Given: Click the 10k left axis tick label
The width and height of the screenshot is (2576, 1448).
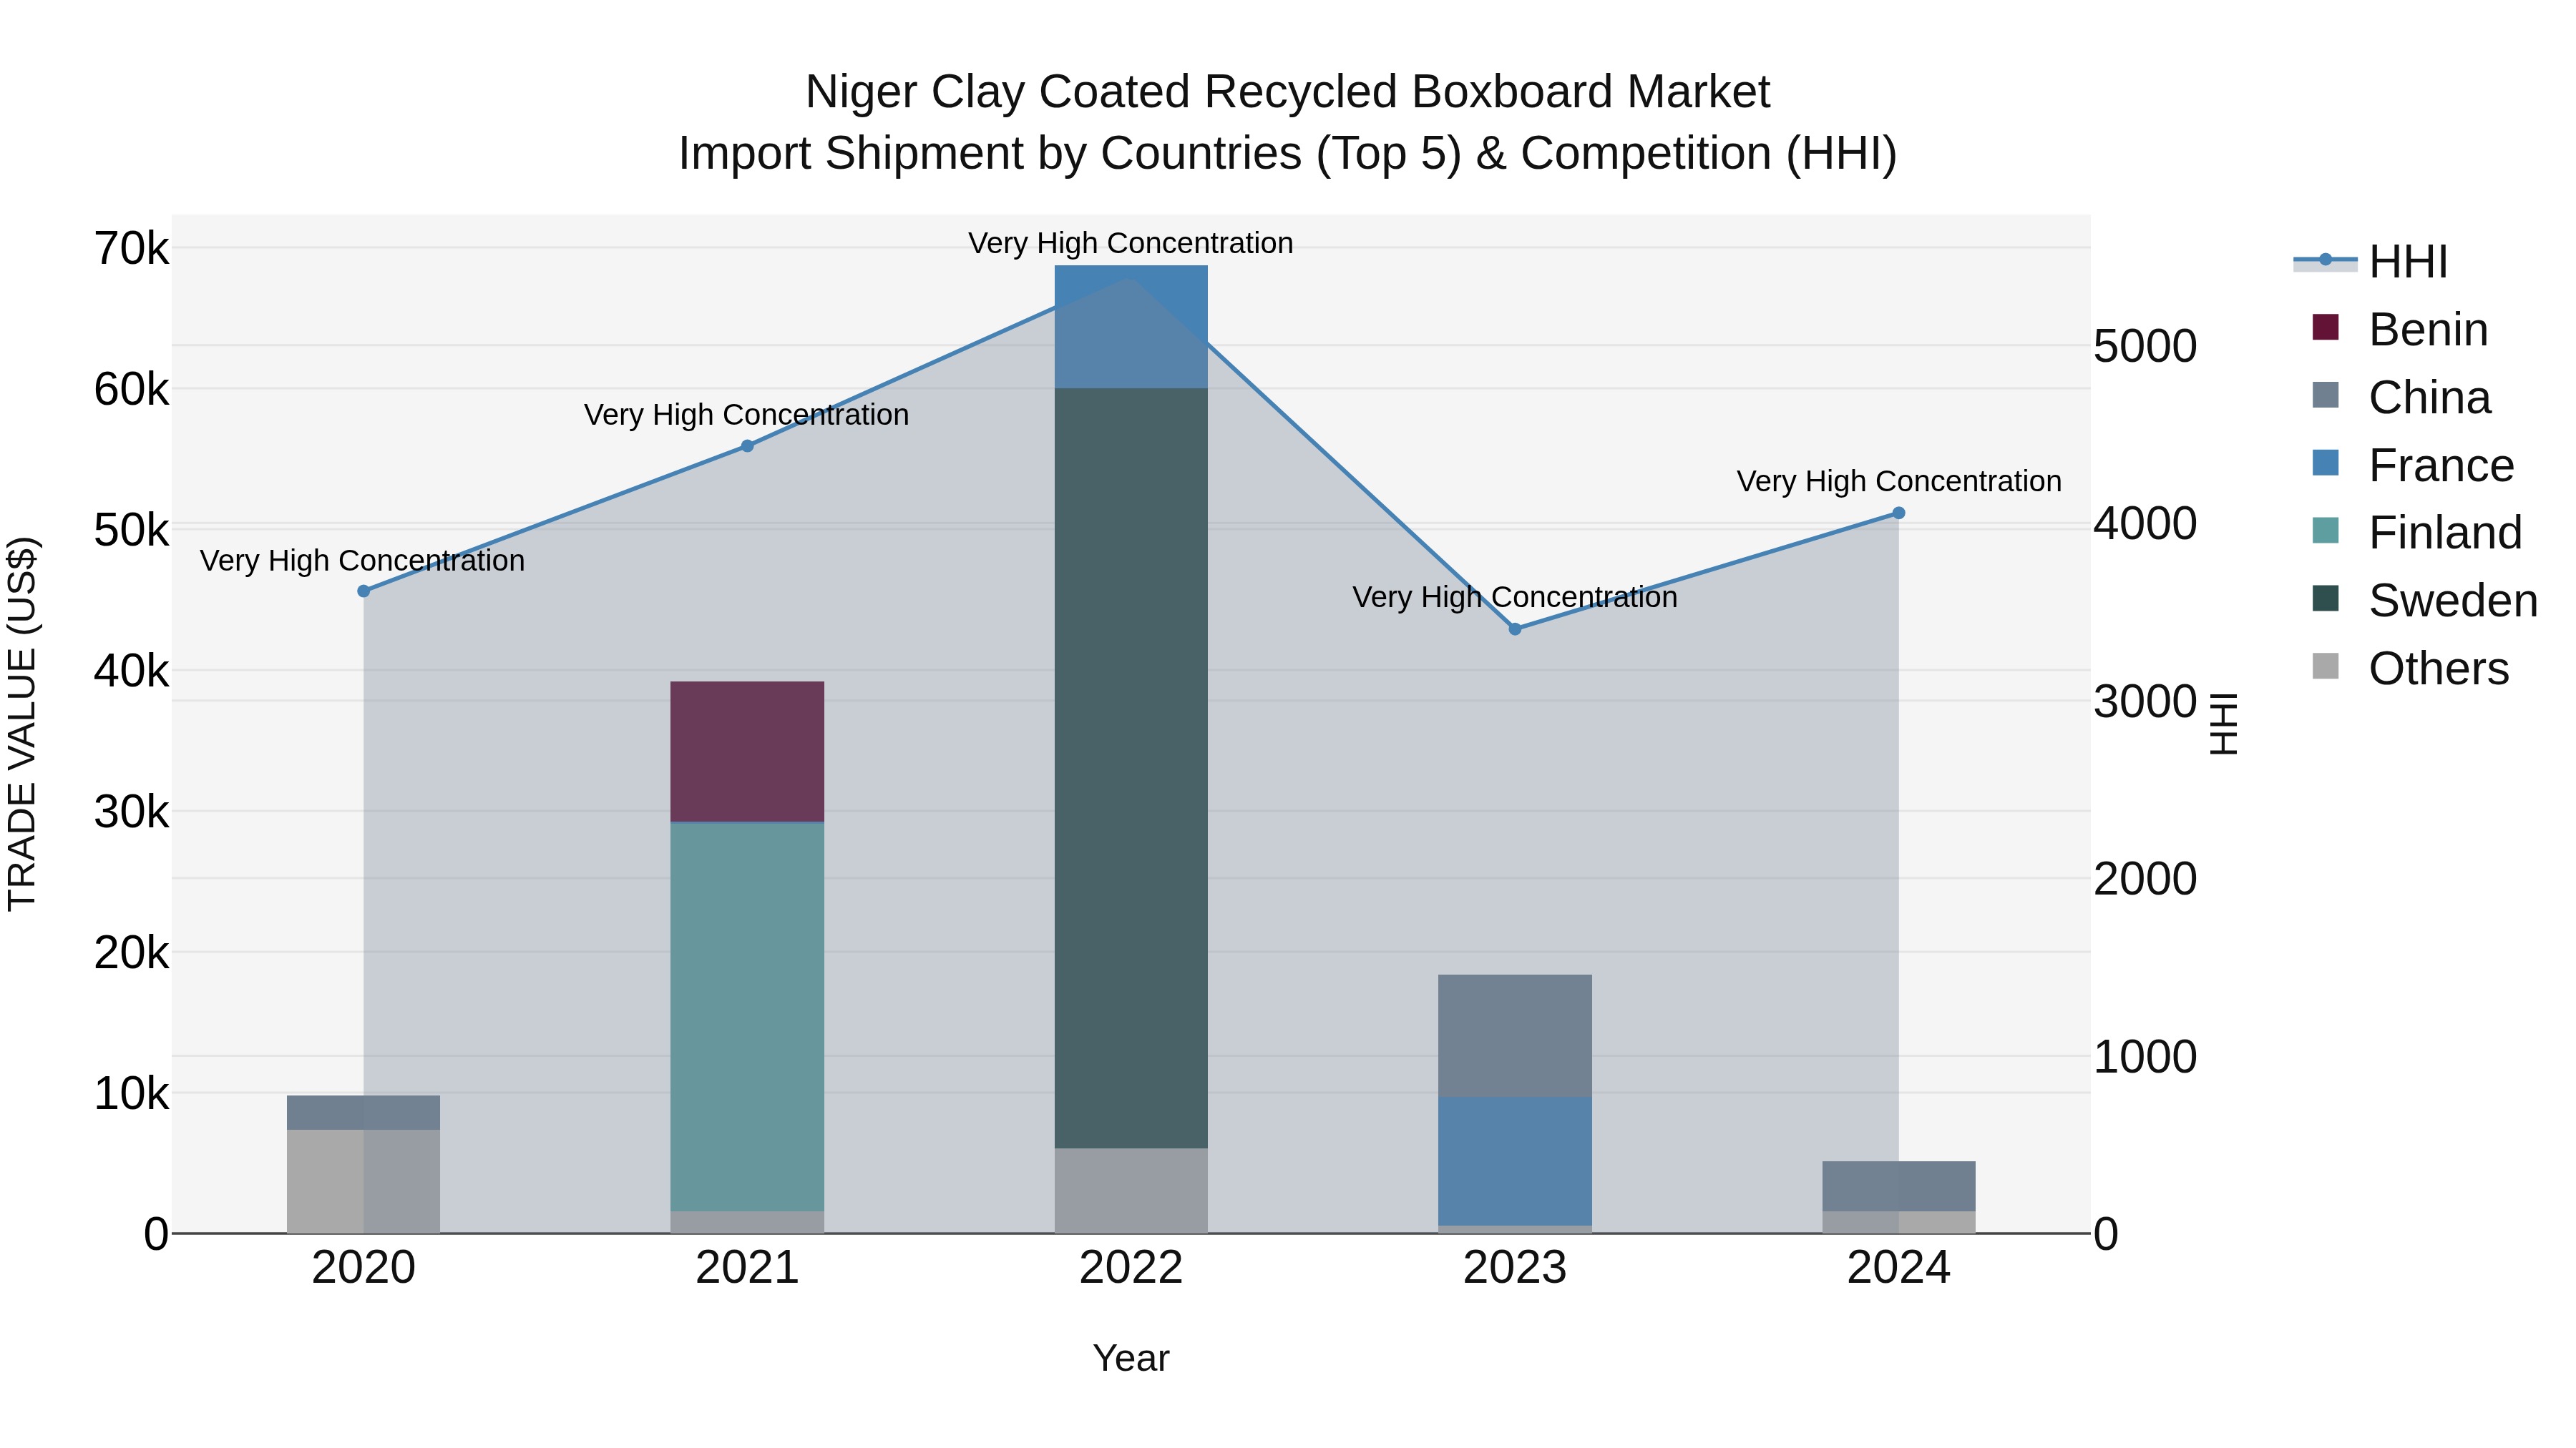Looking at the screenshot, I should (x=132, y=1094).
